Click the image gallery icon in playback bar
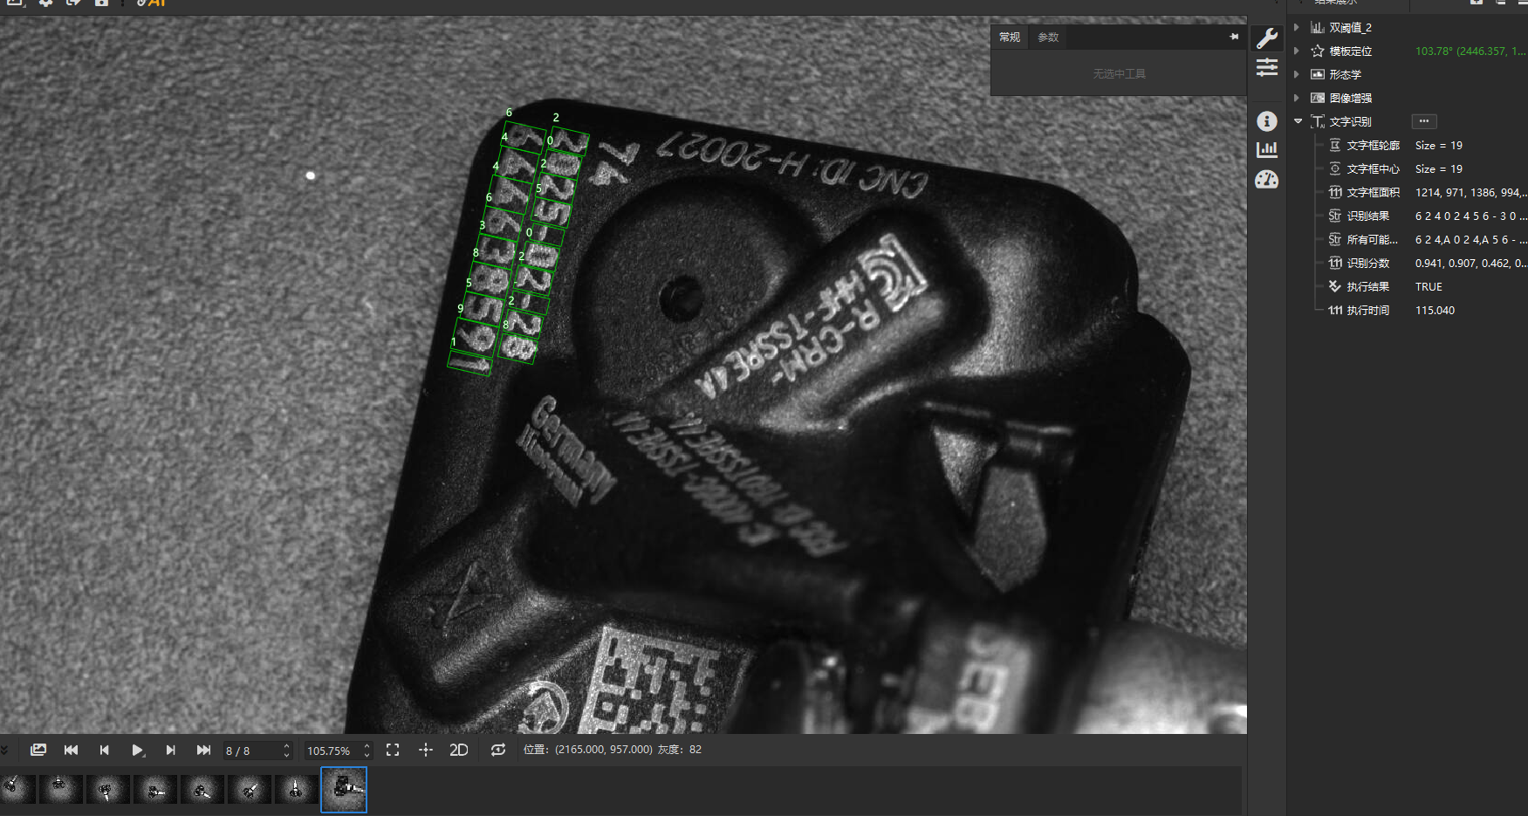The width and height of the screenshot is (1528, 816). click(38, 750)
